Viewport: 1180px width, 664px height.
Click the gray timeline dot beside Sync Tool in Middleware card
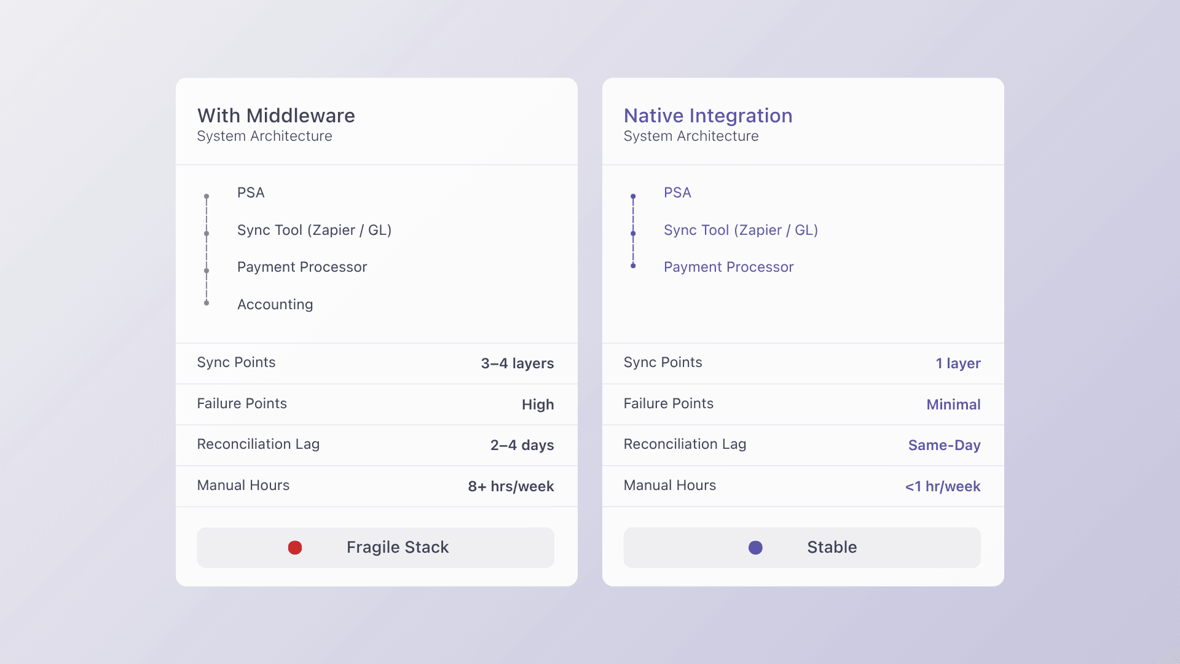206,234
